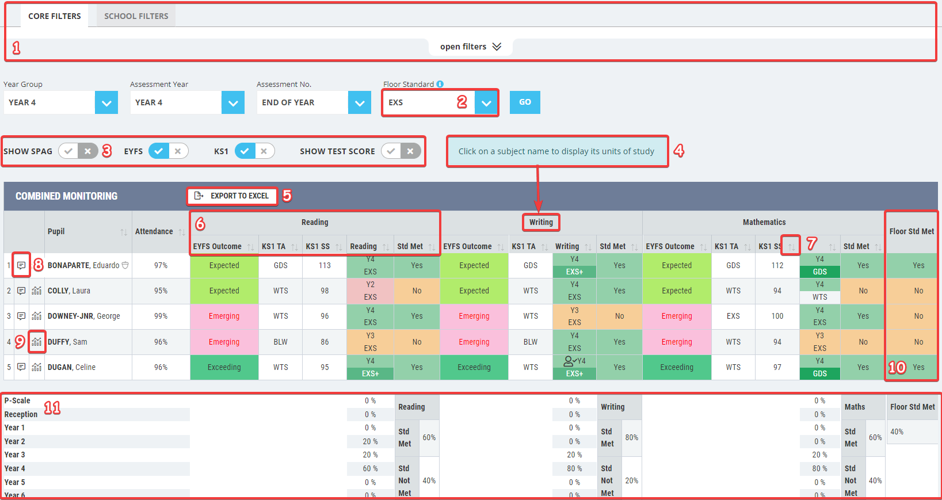This screenshot has width=942, height=500.
Task: Open comment icon for Bonaparte, Eduardo
Action: click(21, 265)
